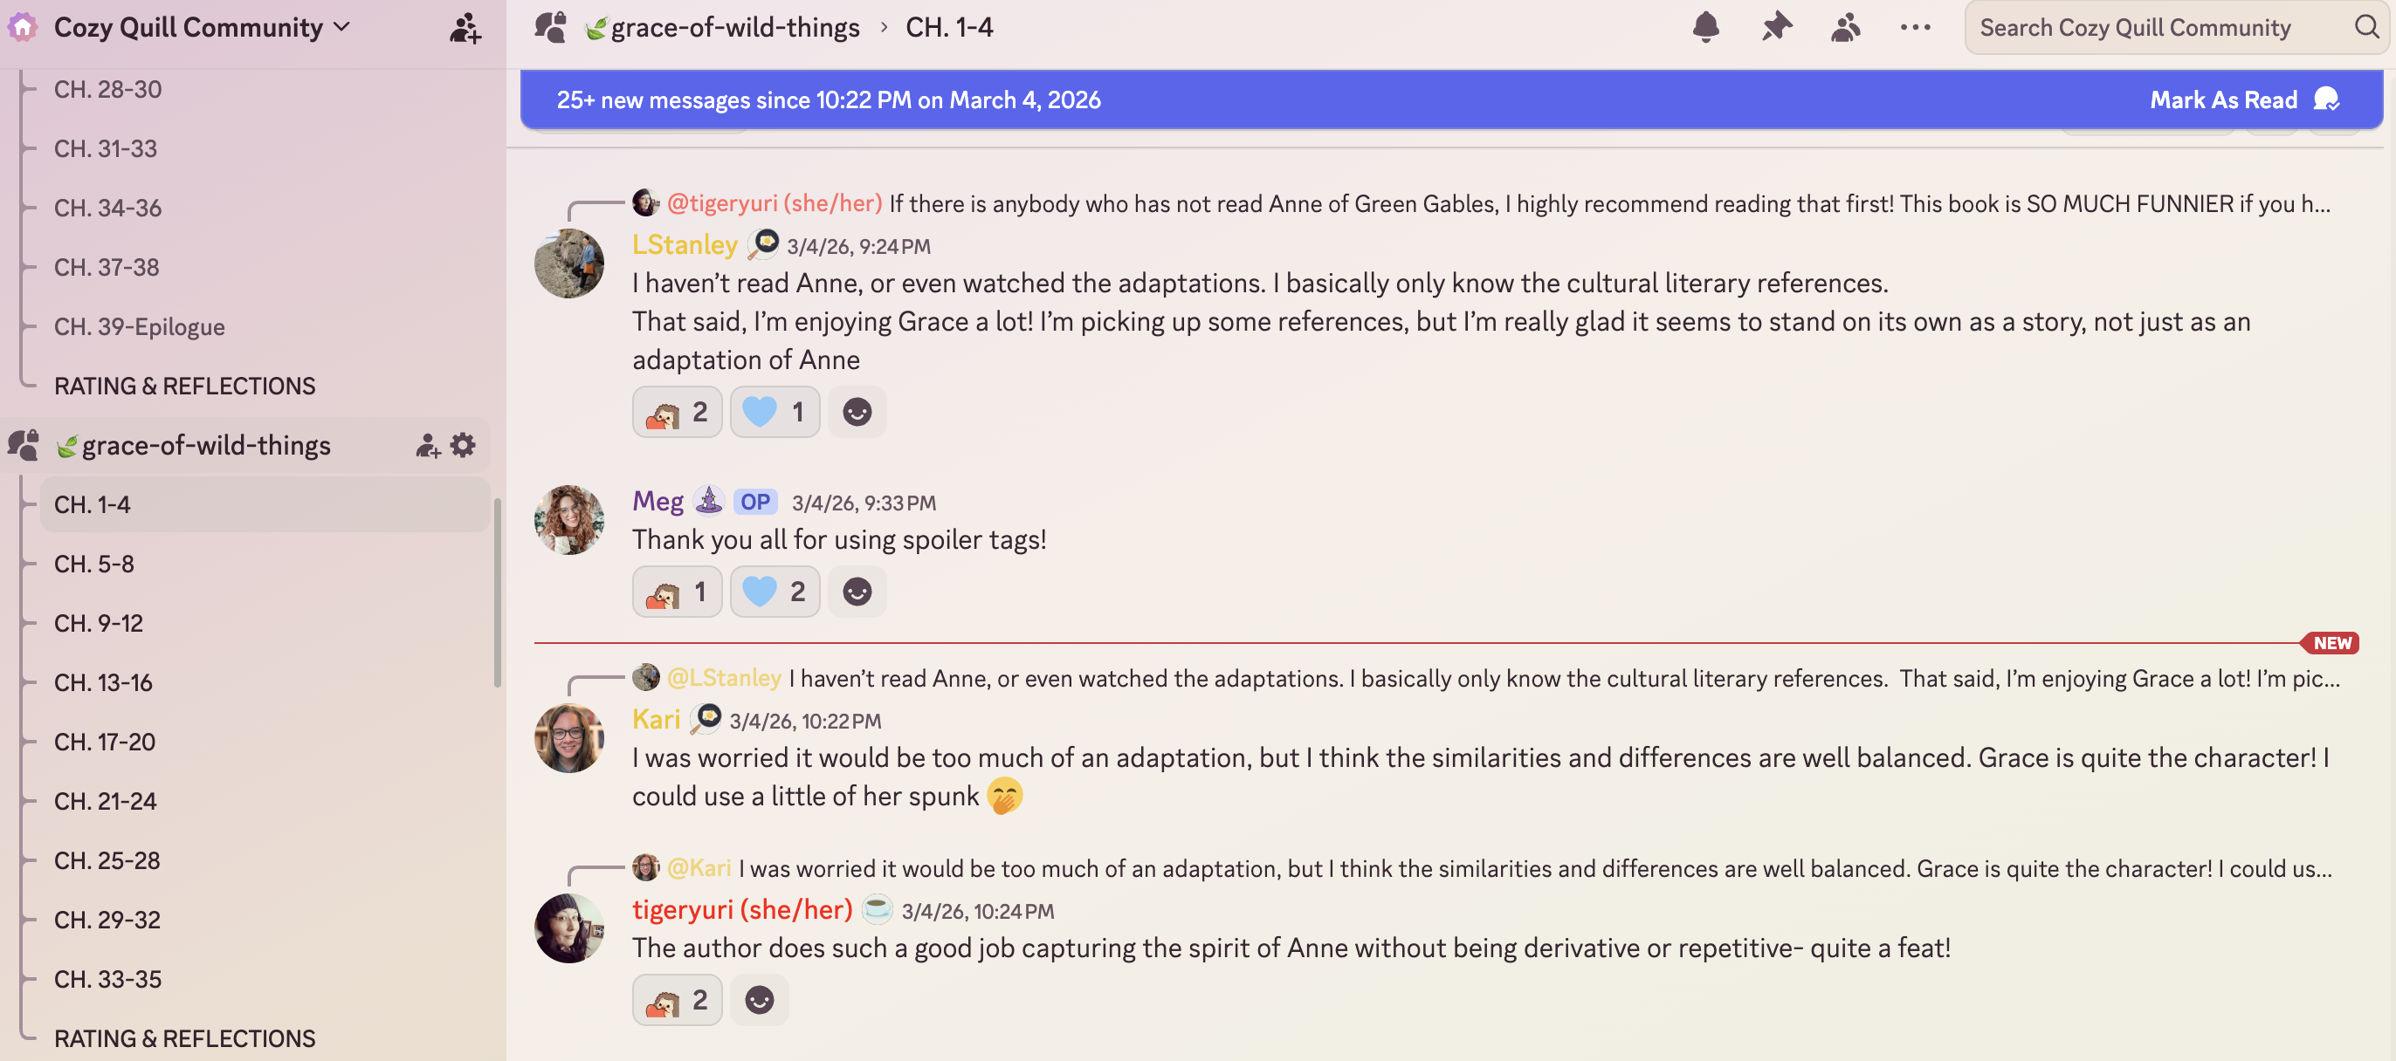The image size is (2396, 1061).
Task: Open notification settings bell icon
Action: click(1705, 27)
